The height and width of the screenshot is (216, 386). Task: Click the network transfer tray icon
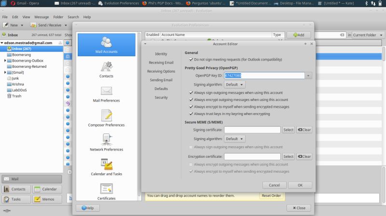pyautogui.click(x=373, y=3)
